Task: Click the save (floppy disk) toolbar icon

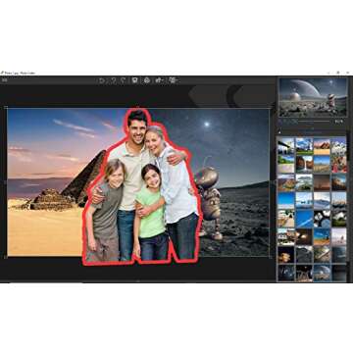Action: pos(134,80)
